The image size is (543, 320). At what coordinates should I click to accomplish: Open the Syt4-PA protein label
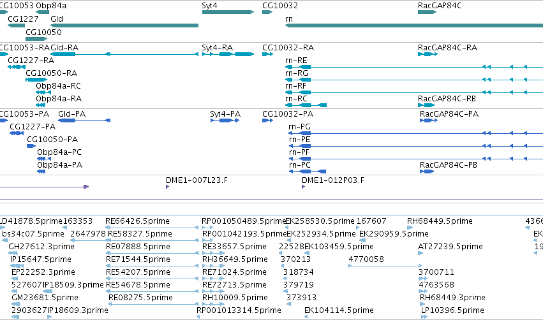(x=225, y=114)
